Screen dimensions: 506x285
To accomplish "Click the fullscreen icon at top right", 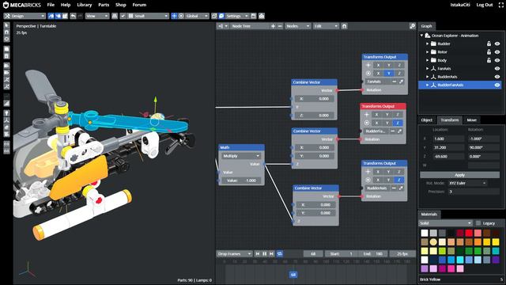I will [x=500, y=5].
